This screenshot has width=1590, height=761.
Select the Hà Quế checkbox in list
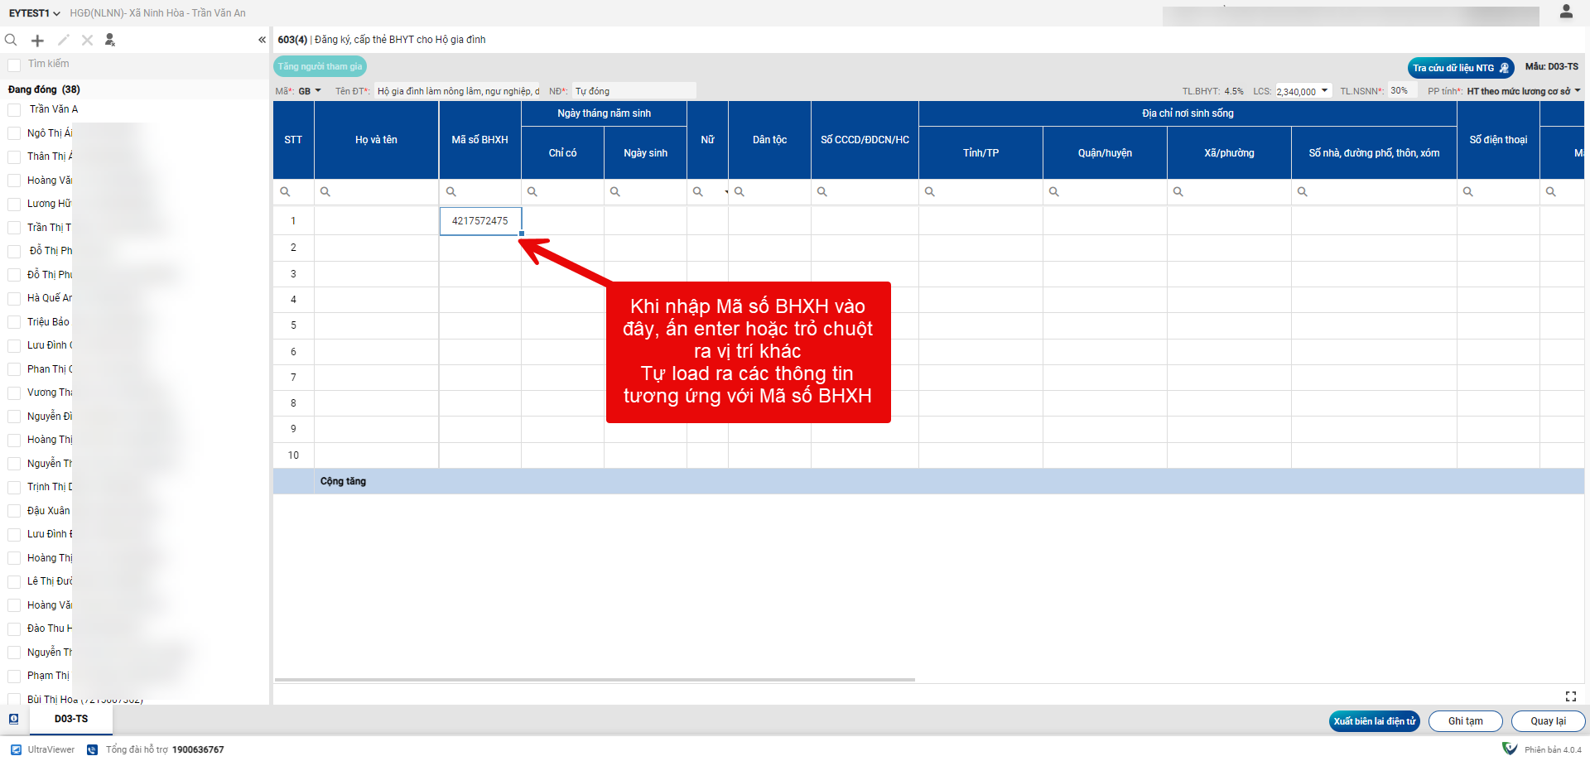click(x=14, y=299)
